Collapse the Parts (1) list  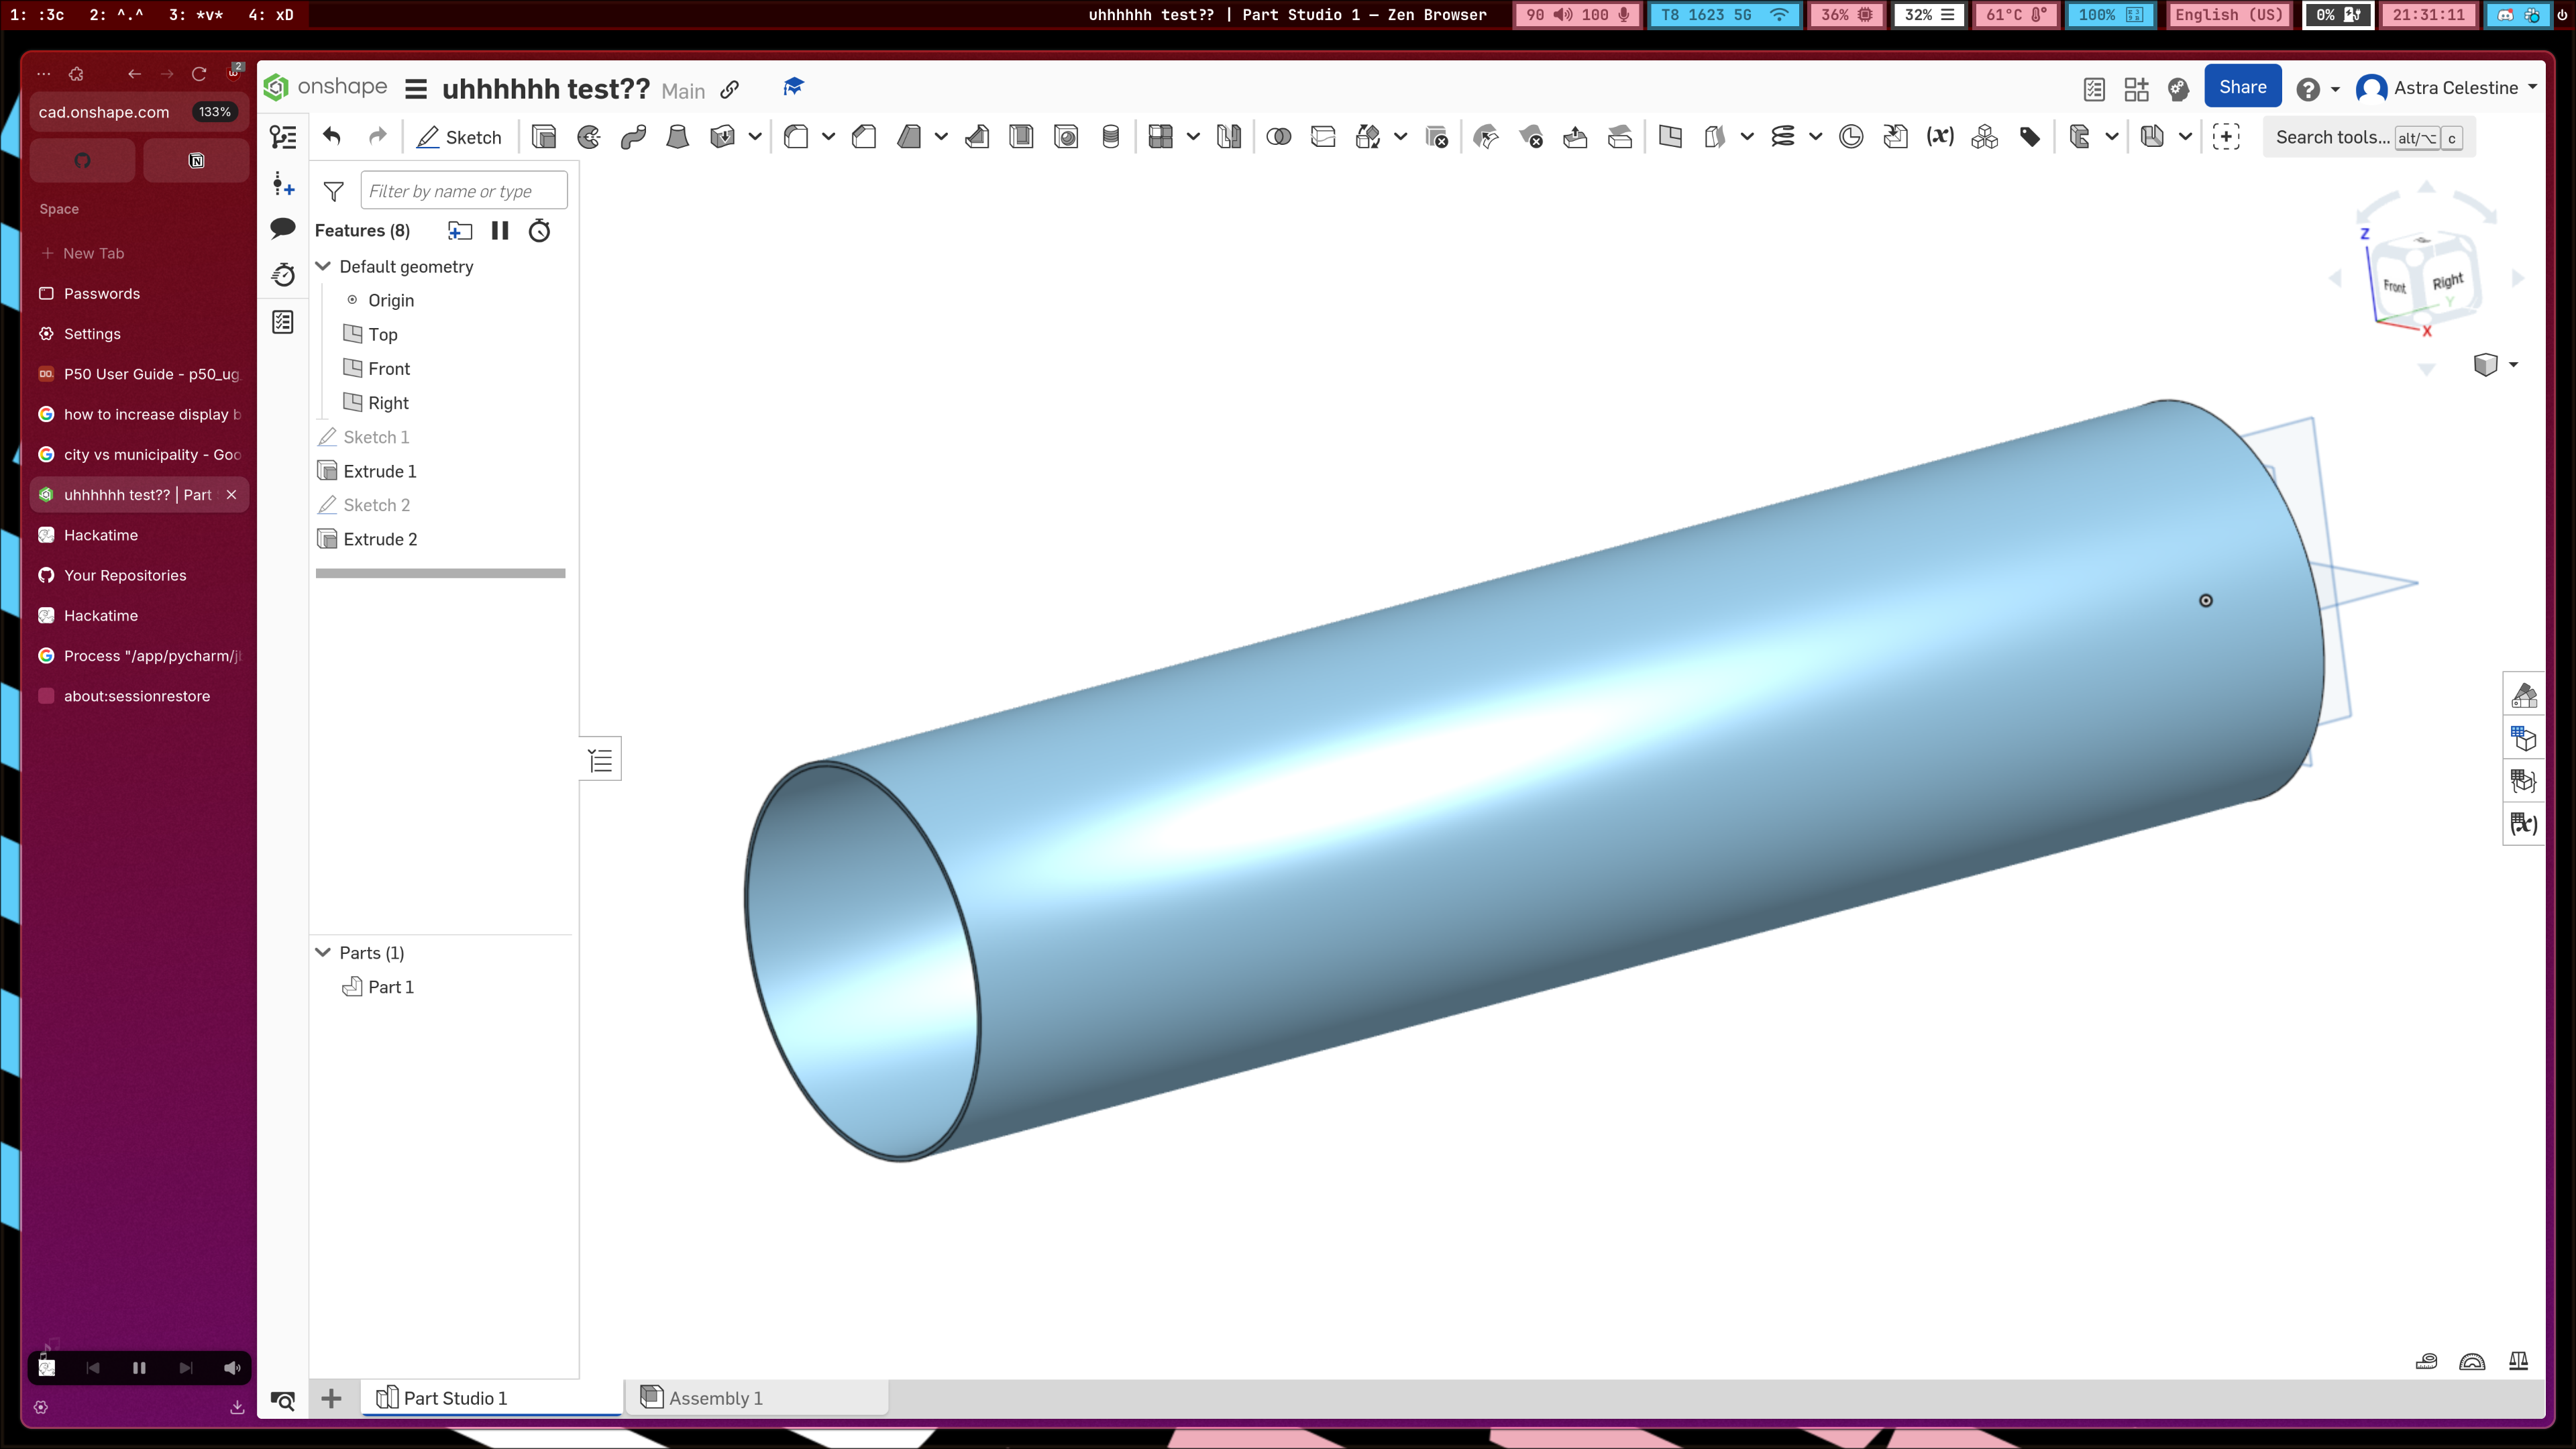[x=323, y=952]
